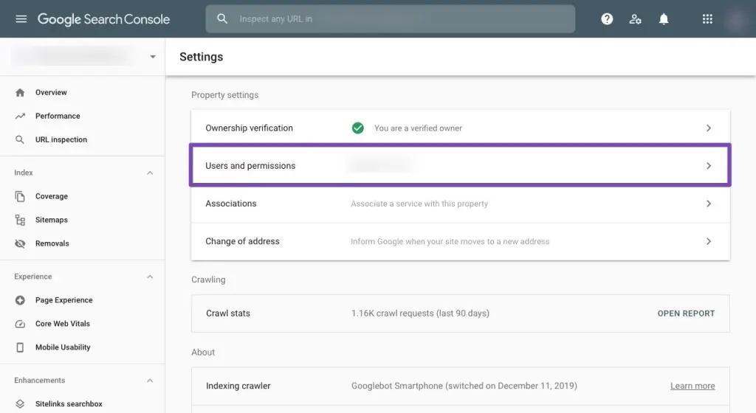Click the Page Experience plus-circle icon

click(20, 300)
